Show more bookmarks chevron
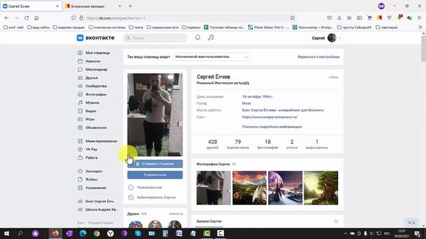 pyautogui.click(x=420, y=27)
